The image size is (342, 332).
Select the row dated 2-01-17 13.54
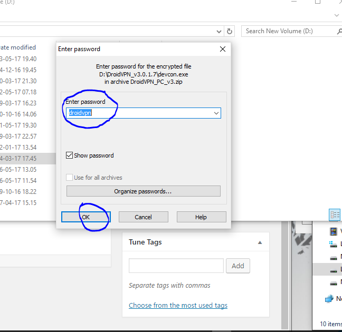(18, 148)
